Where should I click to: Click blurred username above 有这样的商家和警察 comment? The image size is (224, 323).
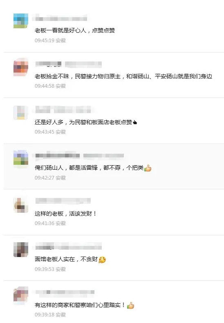click(x=65, y=292)
